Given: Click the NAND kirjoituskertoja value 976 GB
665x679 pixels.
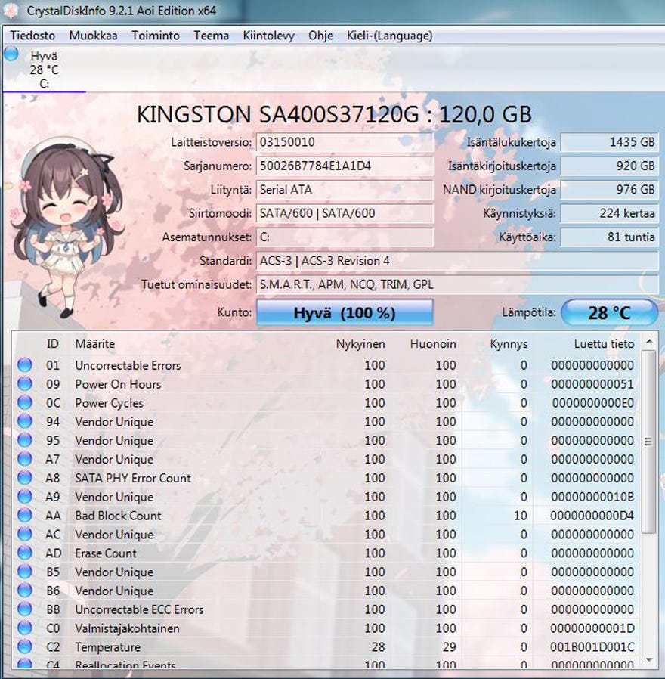Looking at the screenshot, I should (x=609, y=190).
